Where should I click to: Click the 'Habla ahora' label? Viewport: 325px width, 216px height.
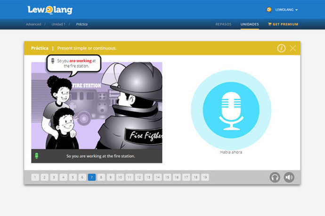[231, 152]
